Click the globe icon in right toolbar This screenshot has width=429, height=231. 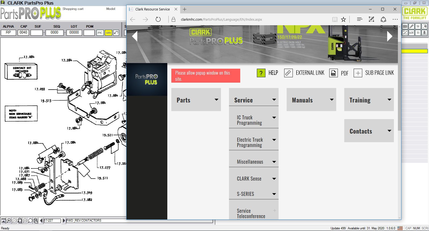coord(424,26)
